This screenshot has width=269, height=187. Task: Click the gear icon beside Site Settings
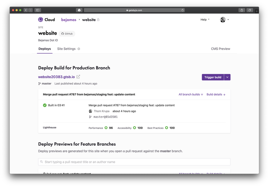point(79,49)
